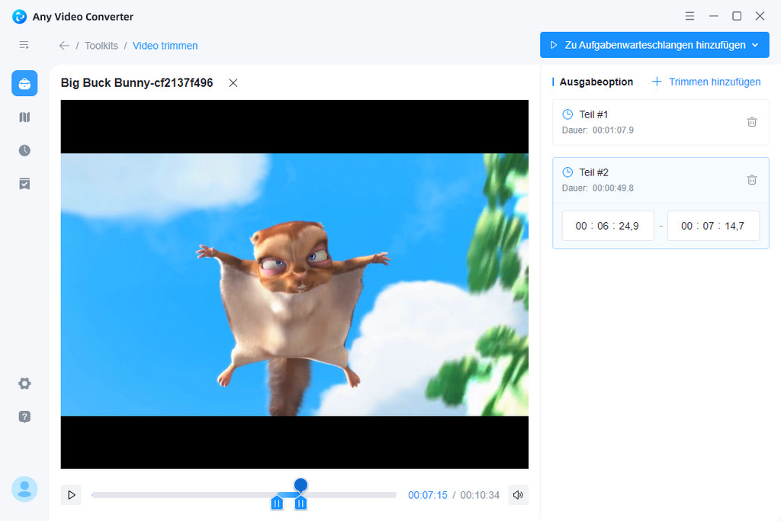Open the format convert sidebar icon
This screenshot has width=781, height=521.
click(x=24, y=117)
